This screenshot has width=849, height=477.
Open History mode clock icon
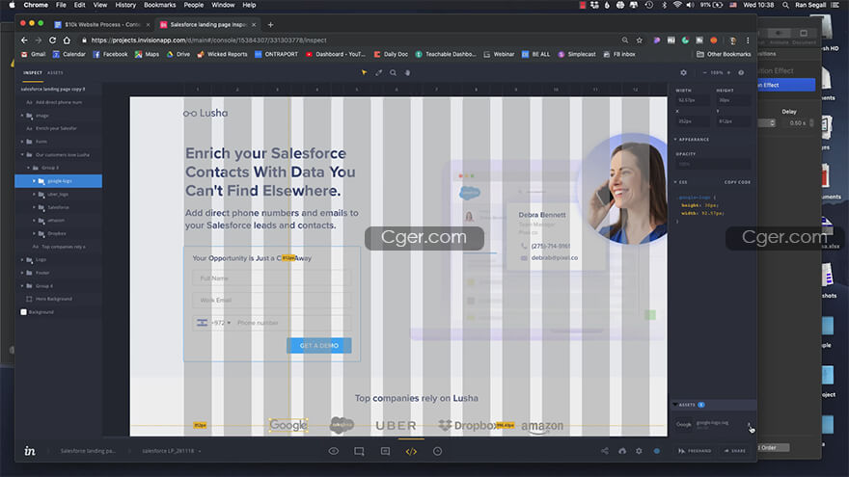point(437,451)
